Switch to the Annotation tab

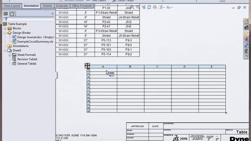(31, 6)
